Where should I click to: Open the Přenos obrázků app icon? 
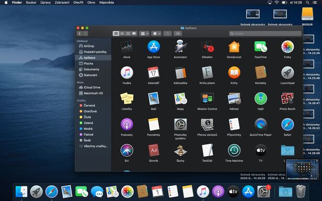[207, 125]
